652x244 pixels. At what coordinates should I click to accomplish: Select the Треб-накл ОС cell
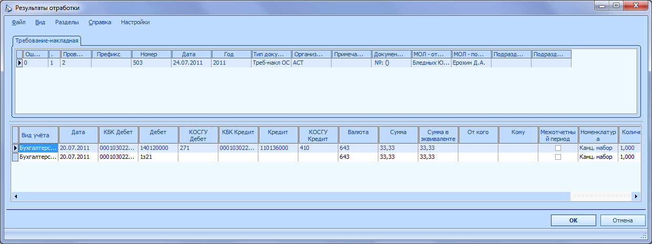[x=272, y=63]
